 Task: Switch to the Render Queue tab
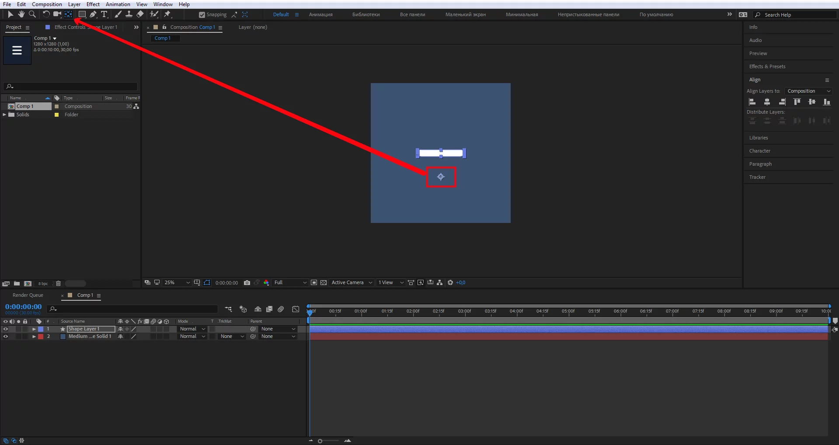pos(28,296)
